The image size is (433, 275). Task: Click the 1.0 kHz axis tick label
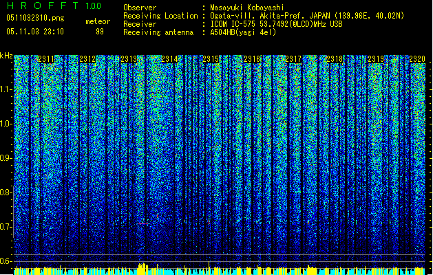coord(6,124)
